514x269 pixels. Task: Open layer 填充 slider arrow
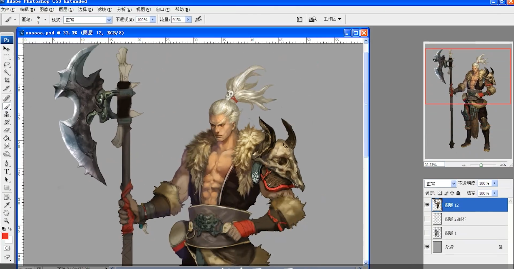[x=494, y=193]
